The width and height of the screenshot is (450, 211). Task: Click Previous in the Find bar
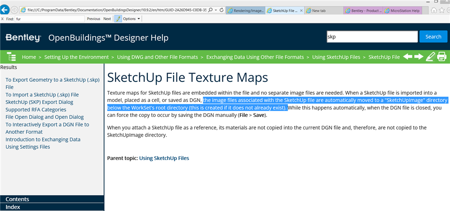[93, 19]
